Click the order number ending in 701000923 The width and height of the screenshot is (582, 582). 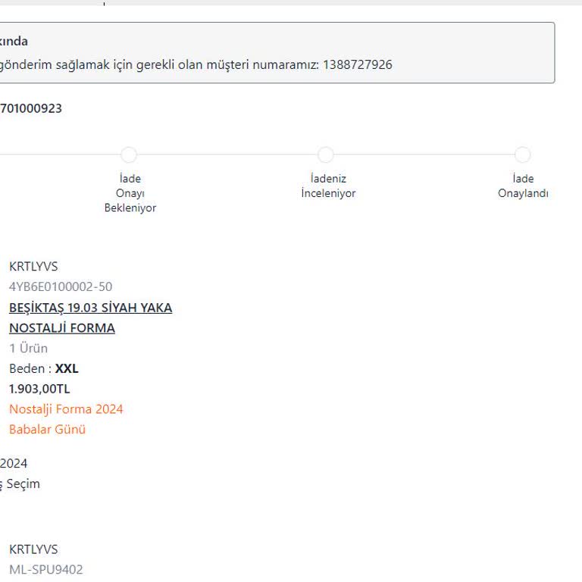click(31, 108)
